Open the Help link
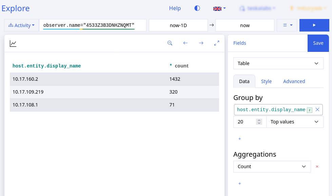The height and width of the screenshot is (196, 332). [x=175, y=8]
